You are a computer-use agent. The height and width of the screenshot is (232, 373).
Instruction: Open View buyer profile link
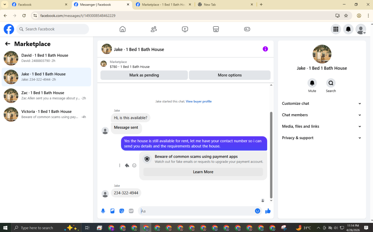(x=199, y=101)
